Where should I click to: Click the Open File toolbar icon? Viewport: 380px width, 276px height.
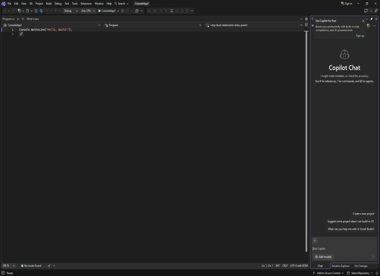[27, 11]
